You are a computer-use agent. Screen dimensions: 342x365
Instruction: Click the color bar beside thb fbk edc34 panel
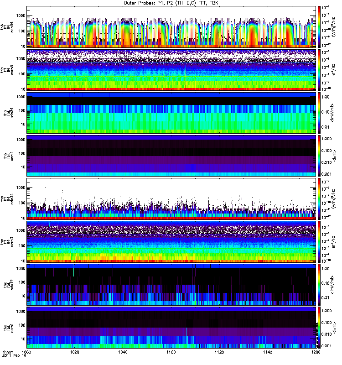pos(319,112)
